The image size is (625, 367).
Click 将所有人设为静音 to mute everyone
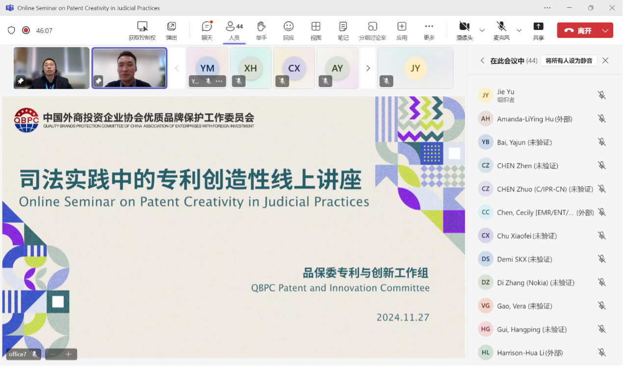(569, 61)
